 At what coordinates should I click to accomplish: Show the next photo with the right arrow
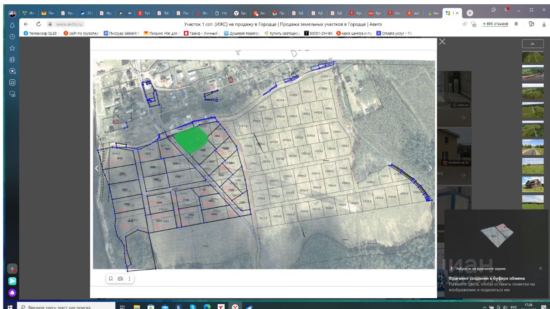430,168
